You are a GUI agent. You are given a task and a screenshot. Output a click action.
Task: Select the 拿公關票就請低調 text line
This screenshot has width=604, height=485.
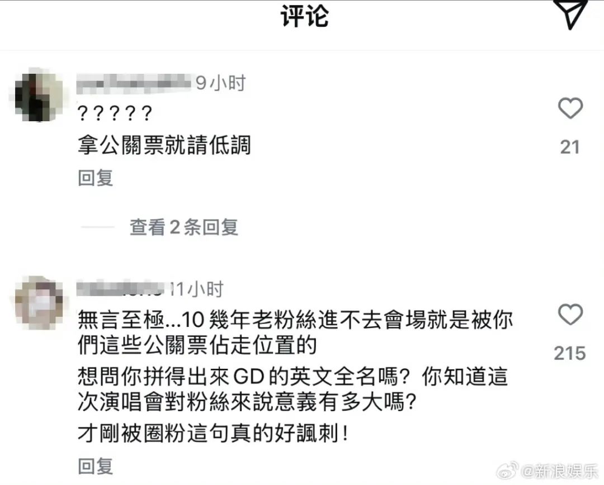coord(164,145)
